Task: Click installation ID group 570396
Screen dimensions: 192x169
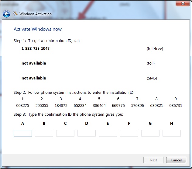Action: coord(137,106)
